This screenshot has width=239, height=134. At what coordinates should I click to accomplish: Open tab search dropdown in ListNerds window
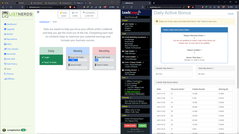pyautogui.click(x=101, y=2)
